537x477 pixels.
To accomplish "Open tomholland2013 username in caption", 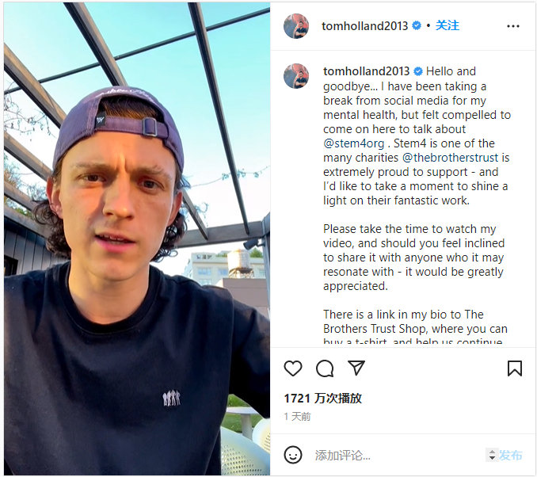I will [x=367, y=71].
